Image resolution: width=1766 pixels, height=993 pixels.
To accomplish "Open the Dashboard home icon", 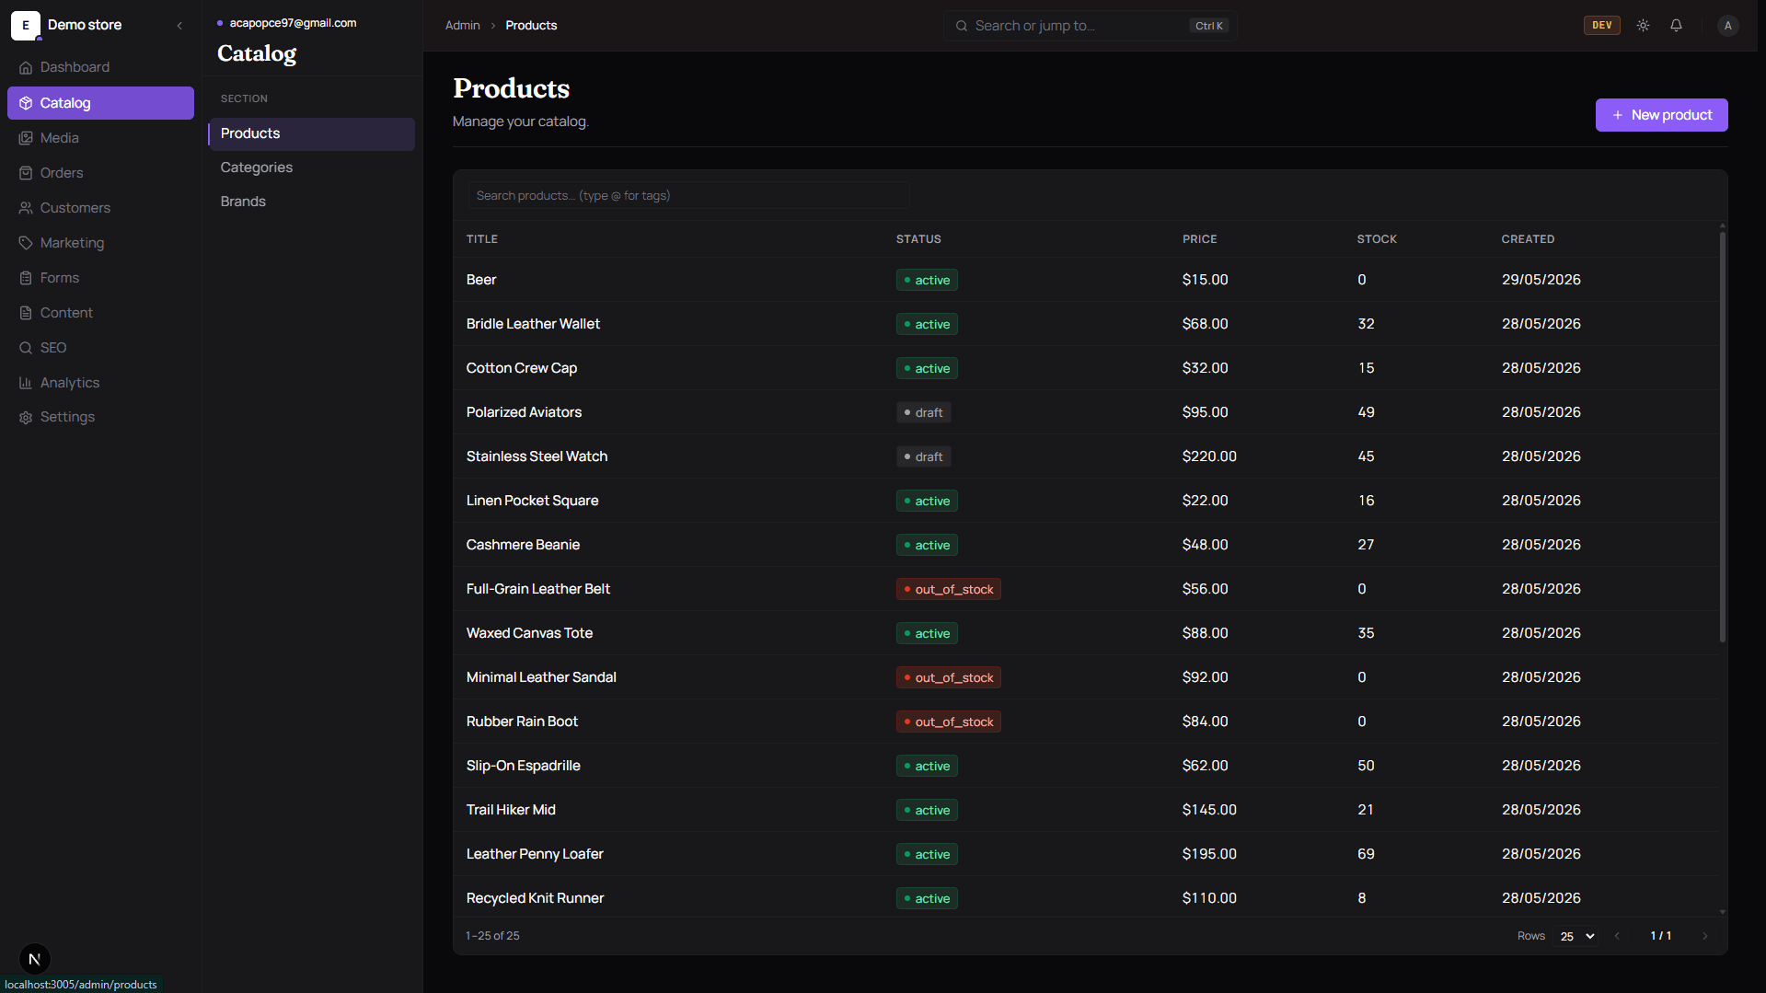I will pos(26,67).
